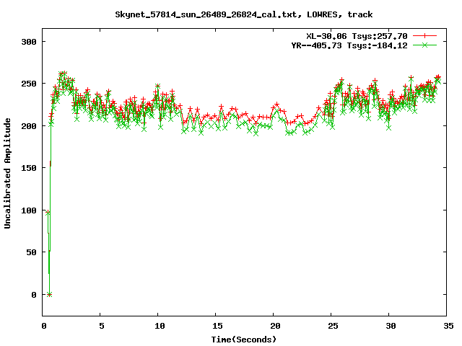The width and height of the screenshot is (462, 346).
Task: Click the first data point near amplitude 100
Action: point(48,213)
